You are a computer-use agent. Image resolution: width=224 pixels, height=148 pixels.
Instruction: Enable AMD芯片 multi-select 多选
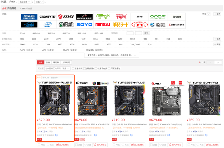pos(217,44)
